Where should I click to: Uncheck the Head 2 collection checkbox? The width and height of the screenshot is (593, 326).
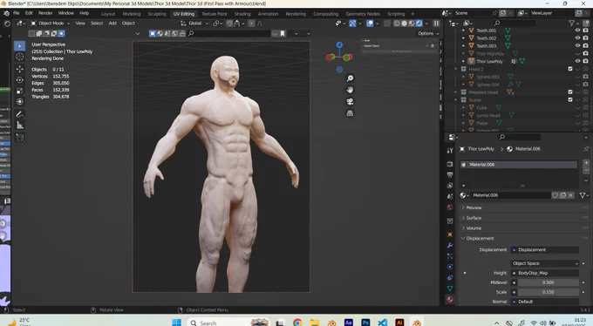pyautogui.click(x=570, y=69)
